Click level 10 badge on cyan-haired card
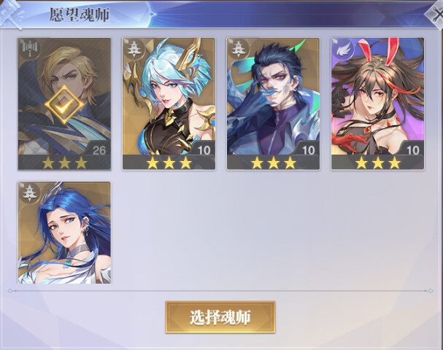Image resolution: width=443 pixels, height=350 pixels. [204, 150]
